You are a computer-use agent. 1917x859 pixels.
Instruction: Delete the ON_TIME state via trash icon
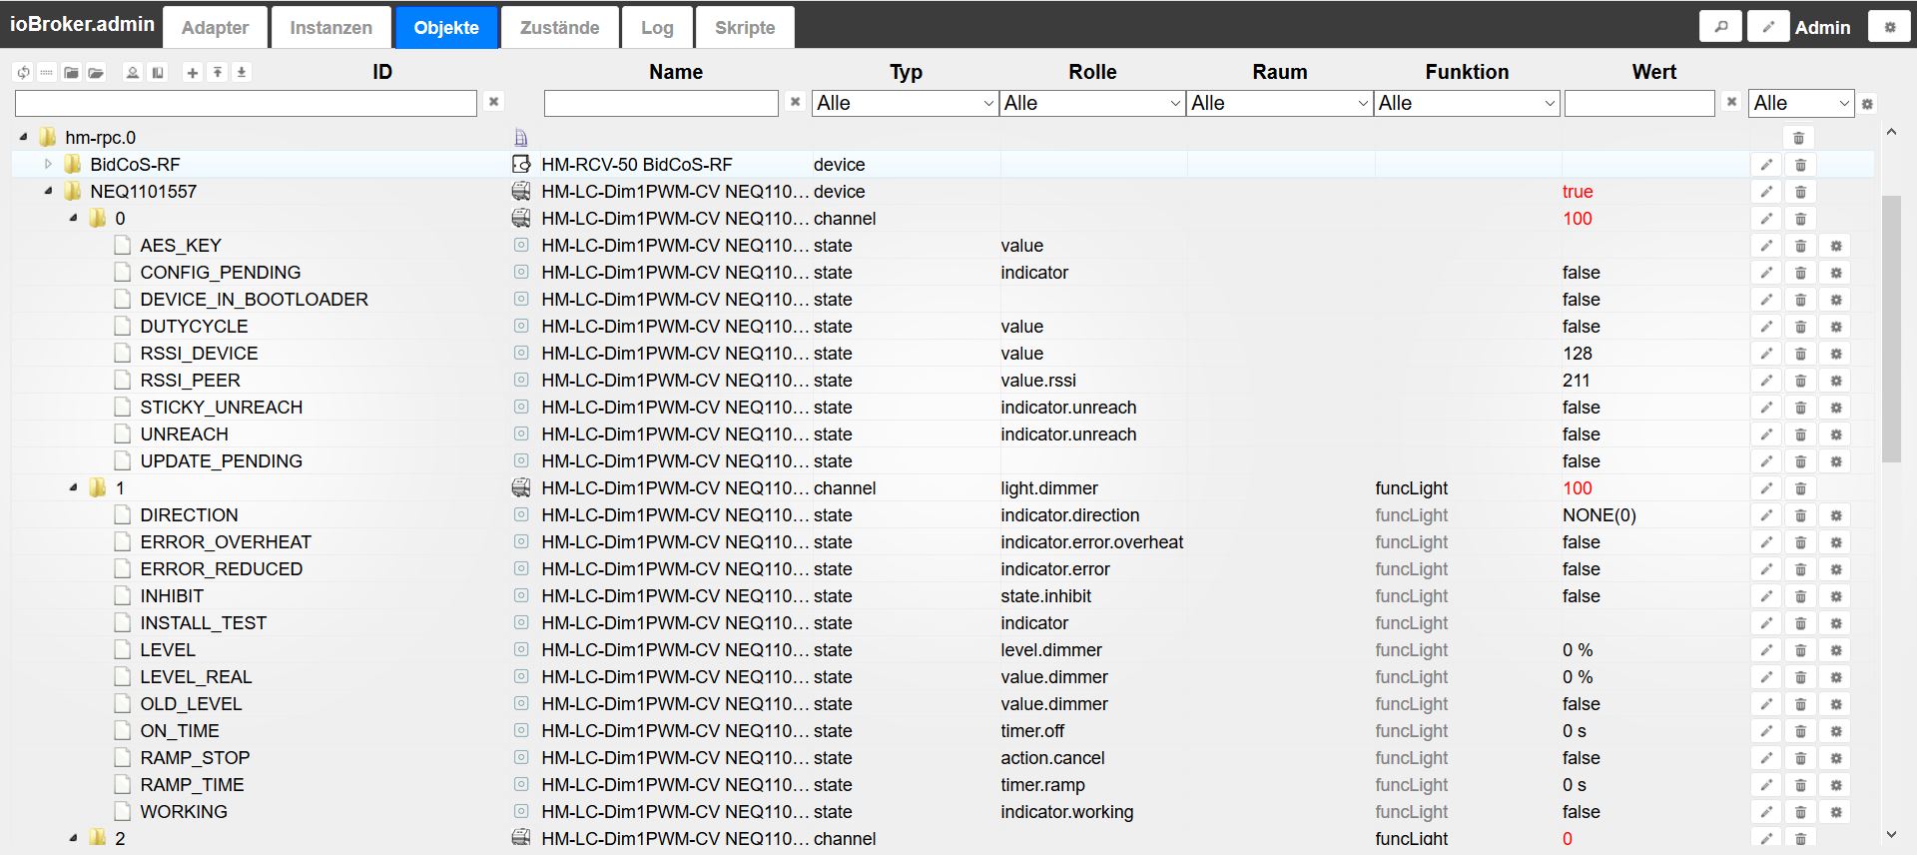click(1800, 731)
